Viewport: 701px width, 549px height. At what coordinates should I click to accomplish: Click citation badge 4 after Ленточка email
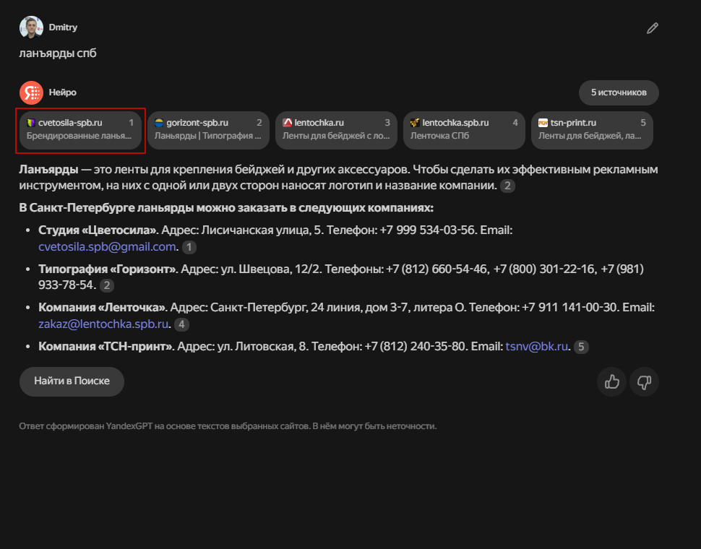pyautogui.click(x=181, y=324)
